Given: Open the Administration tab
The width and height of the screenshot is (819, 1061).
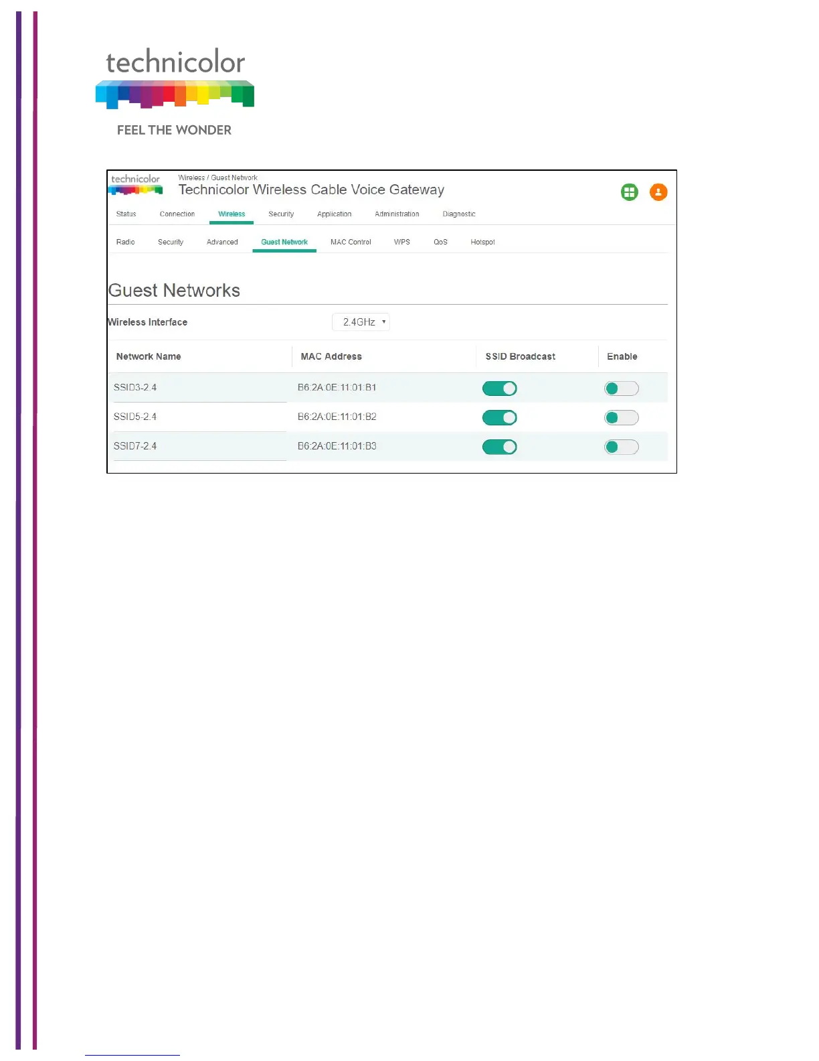Looking at the screenshot, I should click(x=397, y=214).
